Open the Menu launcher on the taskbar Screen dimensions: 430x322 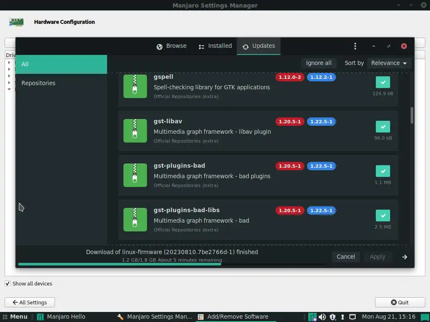click(x=15, y=317)
